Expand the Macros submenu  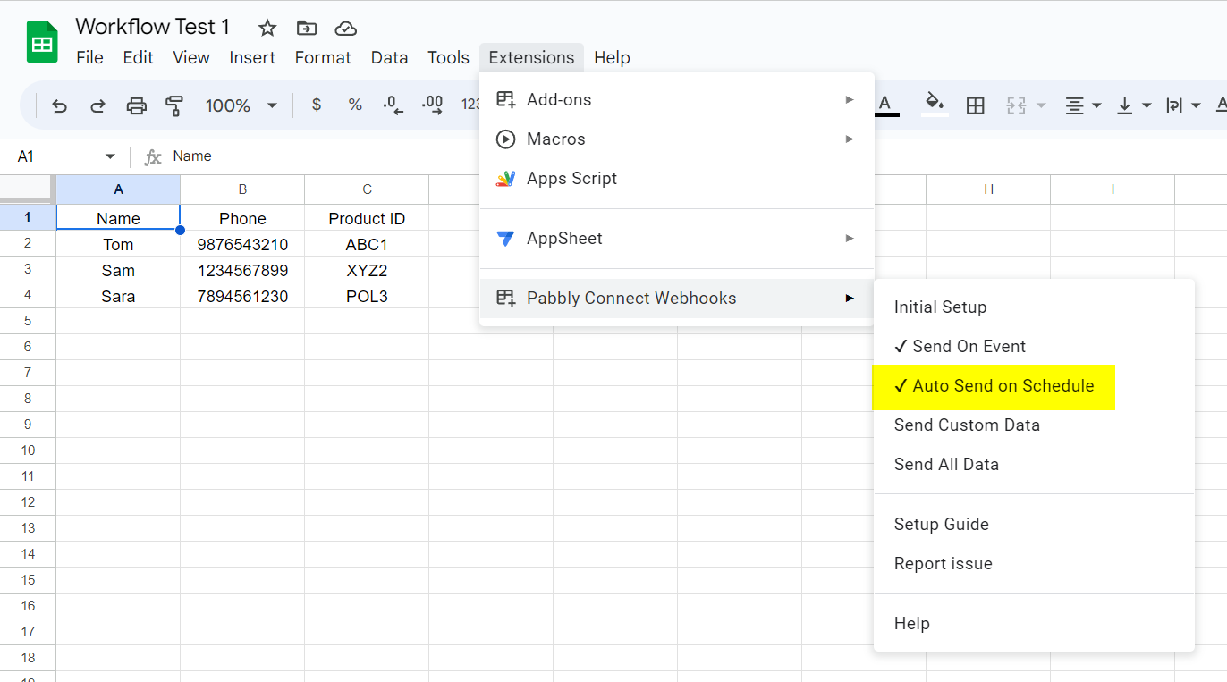(x=677, y=139)
